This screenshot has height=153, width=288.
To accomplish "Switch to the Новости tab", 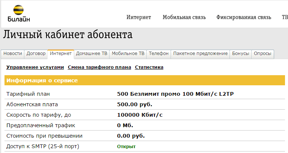I will click(x=13, y=54).
